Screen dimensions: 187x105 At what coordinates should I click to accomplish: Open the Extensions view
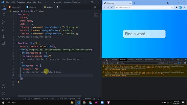[4, 43]
